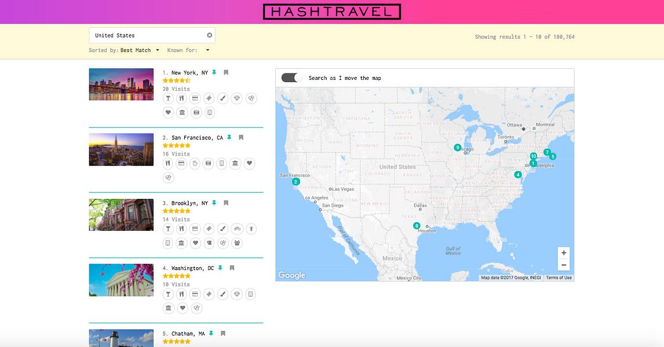Click the cocktail glass icon under New York
This screenshot has height=347, width=664.
coord(168,98)
